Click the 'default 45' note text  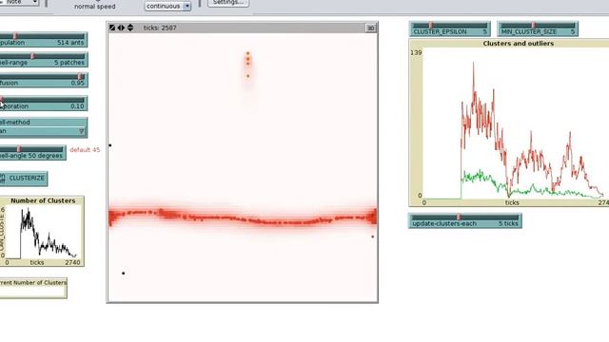point(85,150)
